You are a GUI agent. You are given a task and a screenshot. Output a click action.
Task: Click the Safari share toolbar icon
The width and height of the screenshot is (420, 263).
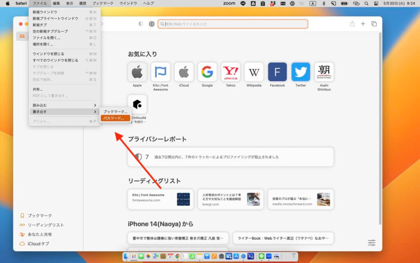(x=352, y=24)
